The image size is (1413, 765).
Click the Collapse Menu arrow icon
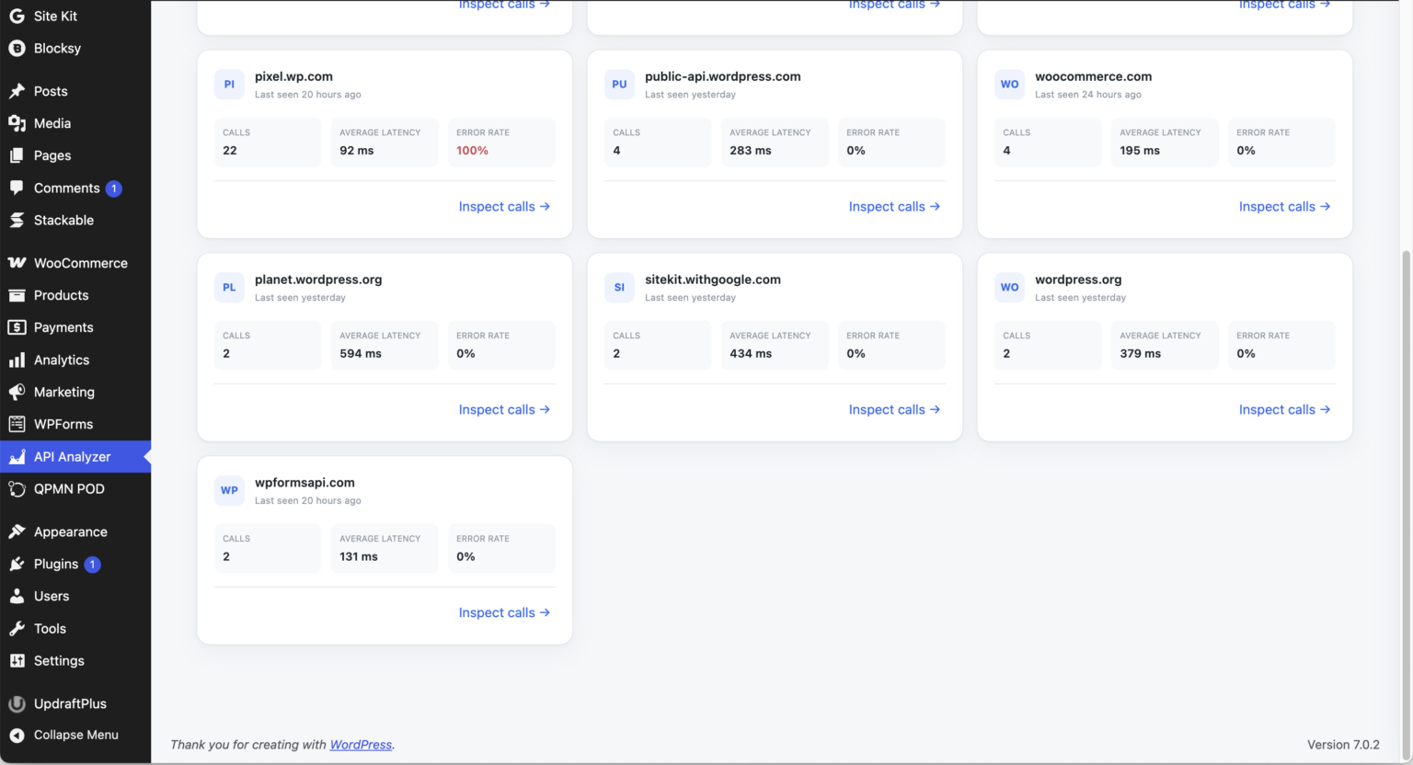pos(17,735)
